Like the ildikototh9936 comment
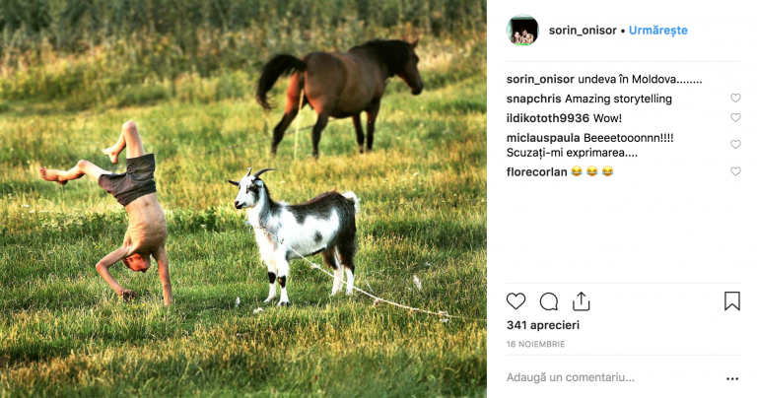 coord(735,117)
